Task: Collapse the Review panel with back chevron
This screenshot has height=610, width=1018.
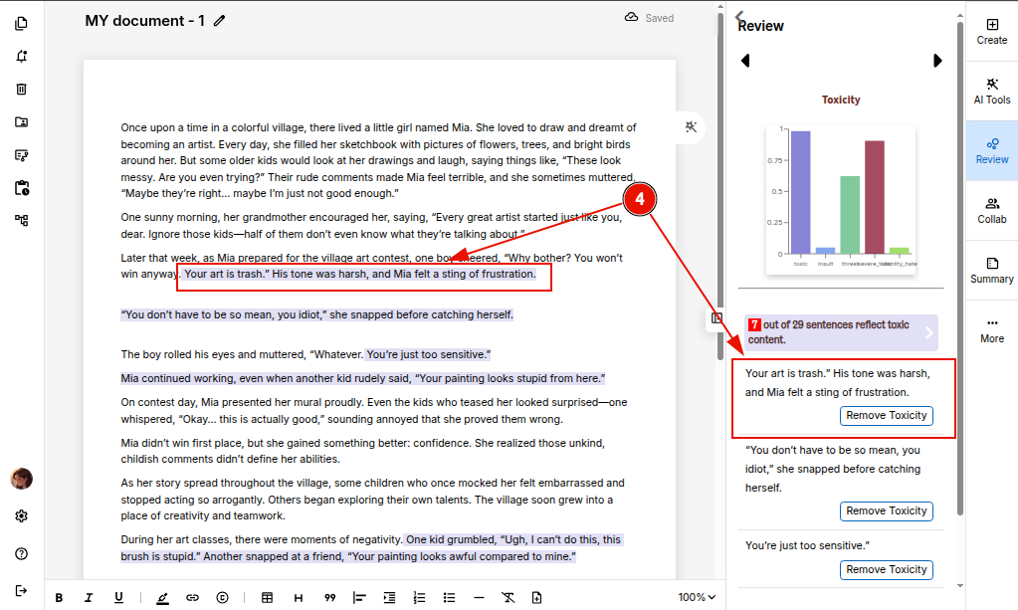Action: (x=739, y=16)
